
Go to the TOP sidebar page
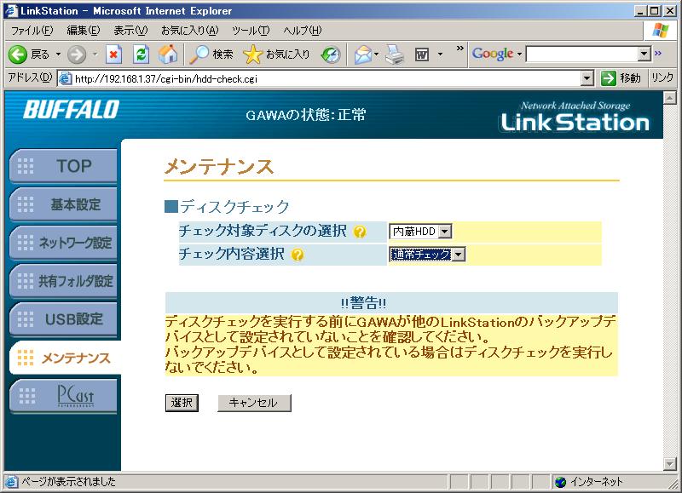pos(63,166)
